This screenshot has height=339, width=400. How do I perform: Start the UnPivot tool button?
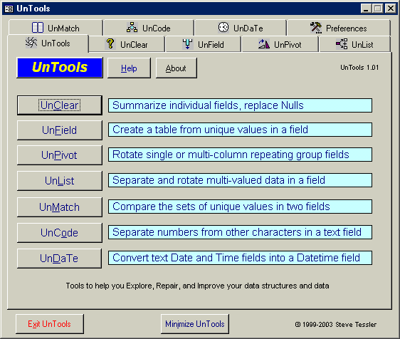click(x=60, y=155)
